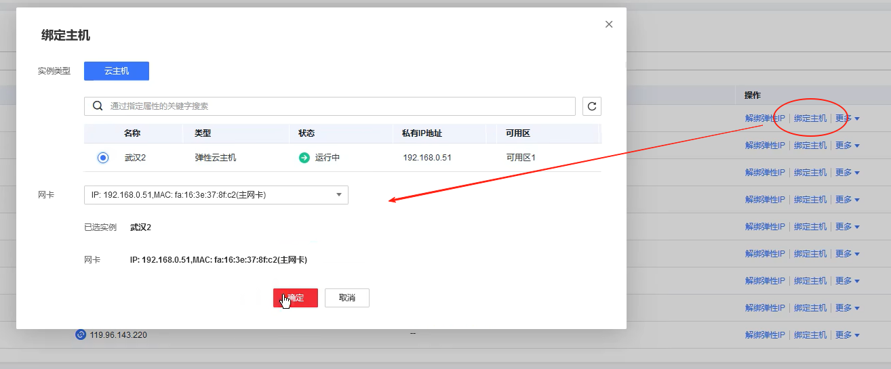
Task: Click 绑定主机 in the 119.96.143.220 row
Action: point(810,335)
